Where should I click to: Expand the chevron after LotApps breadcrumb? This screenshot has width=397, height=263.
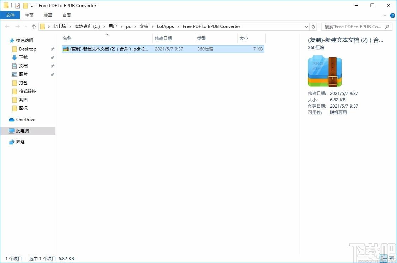(178, 26)
